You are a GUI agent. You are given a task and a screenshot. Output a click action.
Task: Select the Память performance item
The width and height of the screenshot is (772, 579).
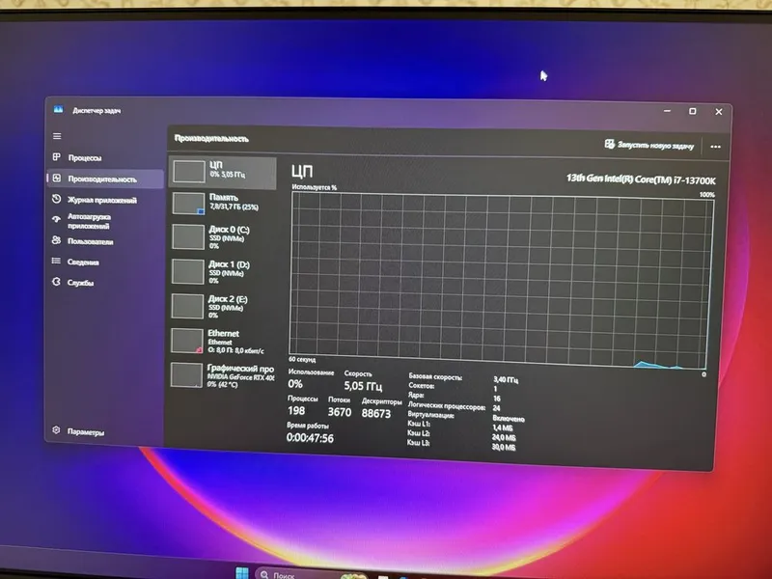[x=223, y=204]
